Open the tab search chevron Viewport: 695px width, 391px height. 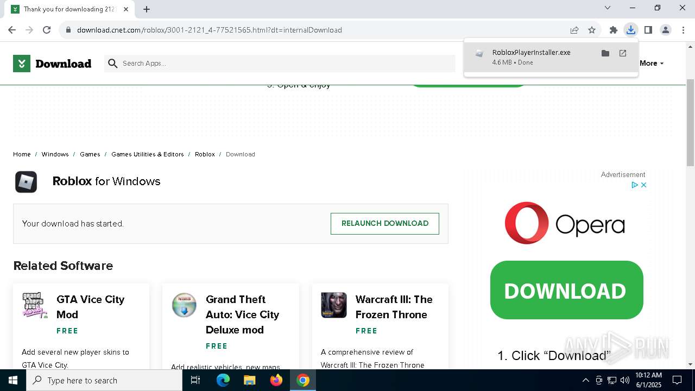coord(608,8)
